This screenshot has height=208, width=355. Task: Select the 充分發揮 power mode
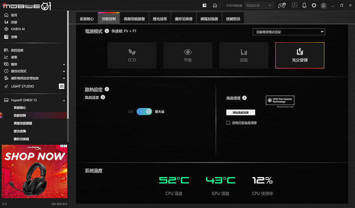[x=300, y=55]
